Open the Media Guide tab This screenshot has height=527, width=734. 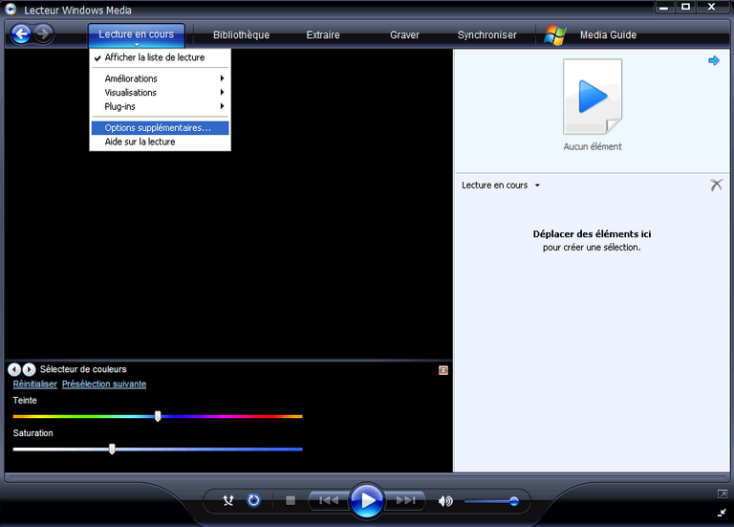608,34
